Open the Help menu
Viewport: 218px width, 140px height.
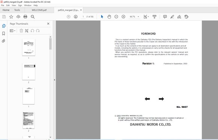36,5
